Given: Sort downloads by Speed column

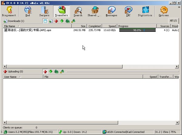Looking at the screenshot, I should (x=110, y=26).
